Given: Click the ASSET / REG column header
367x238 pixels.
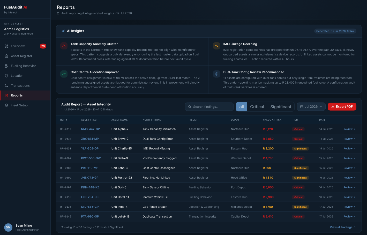Looking at the screenshot, I should 89,120.
